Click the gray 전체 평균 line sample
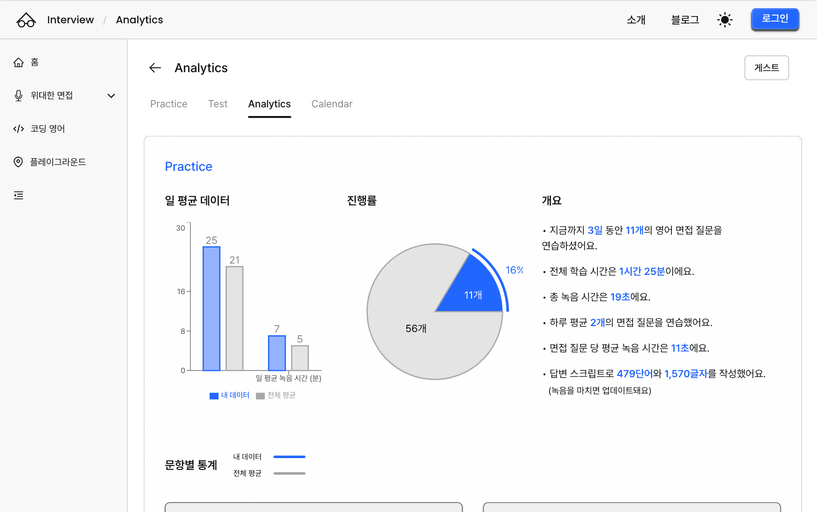 pyautogui.click(x=289, y=474)
